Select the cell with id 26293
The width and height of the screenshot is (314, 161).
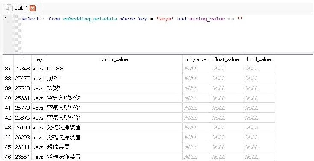click(x=22, y=138)
